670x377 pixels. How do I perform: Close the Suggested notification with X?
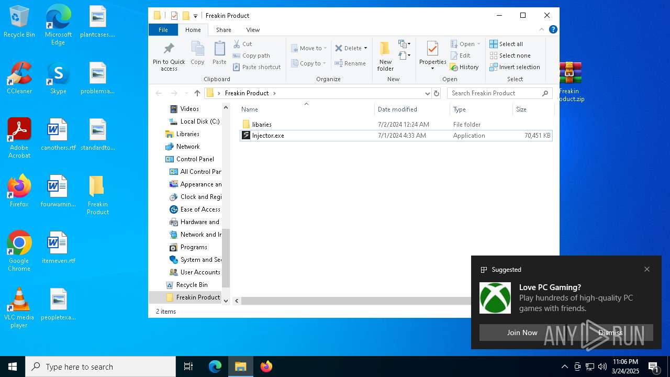pyautogui.click(x=647, y=269)
